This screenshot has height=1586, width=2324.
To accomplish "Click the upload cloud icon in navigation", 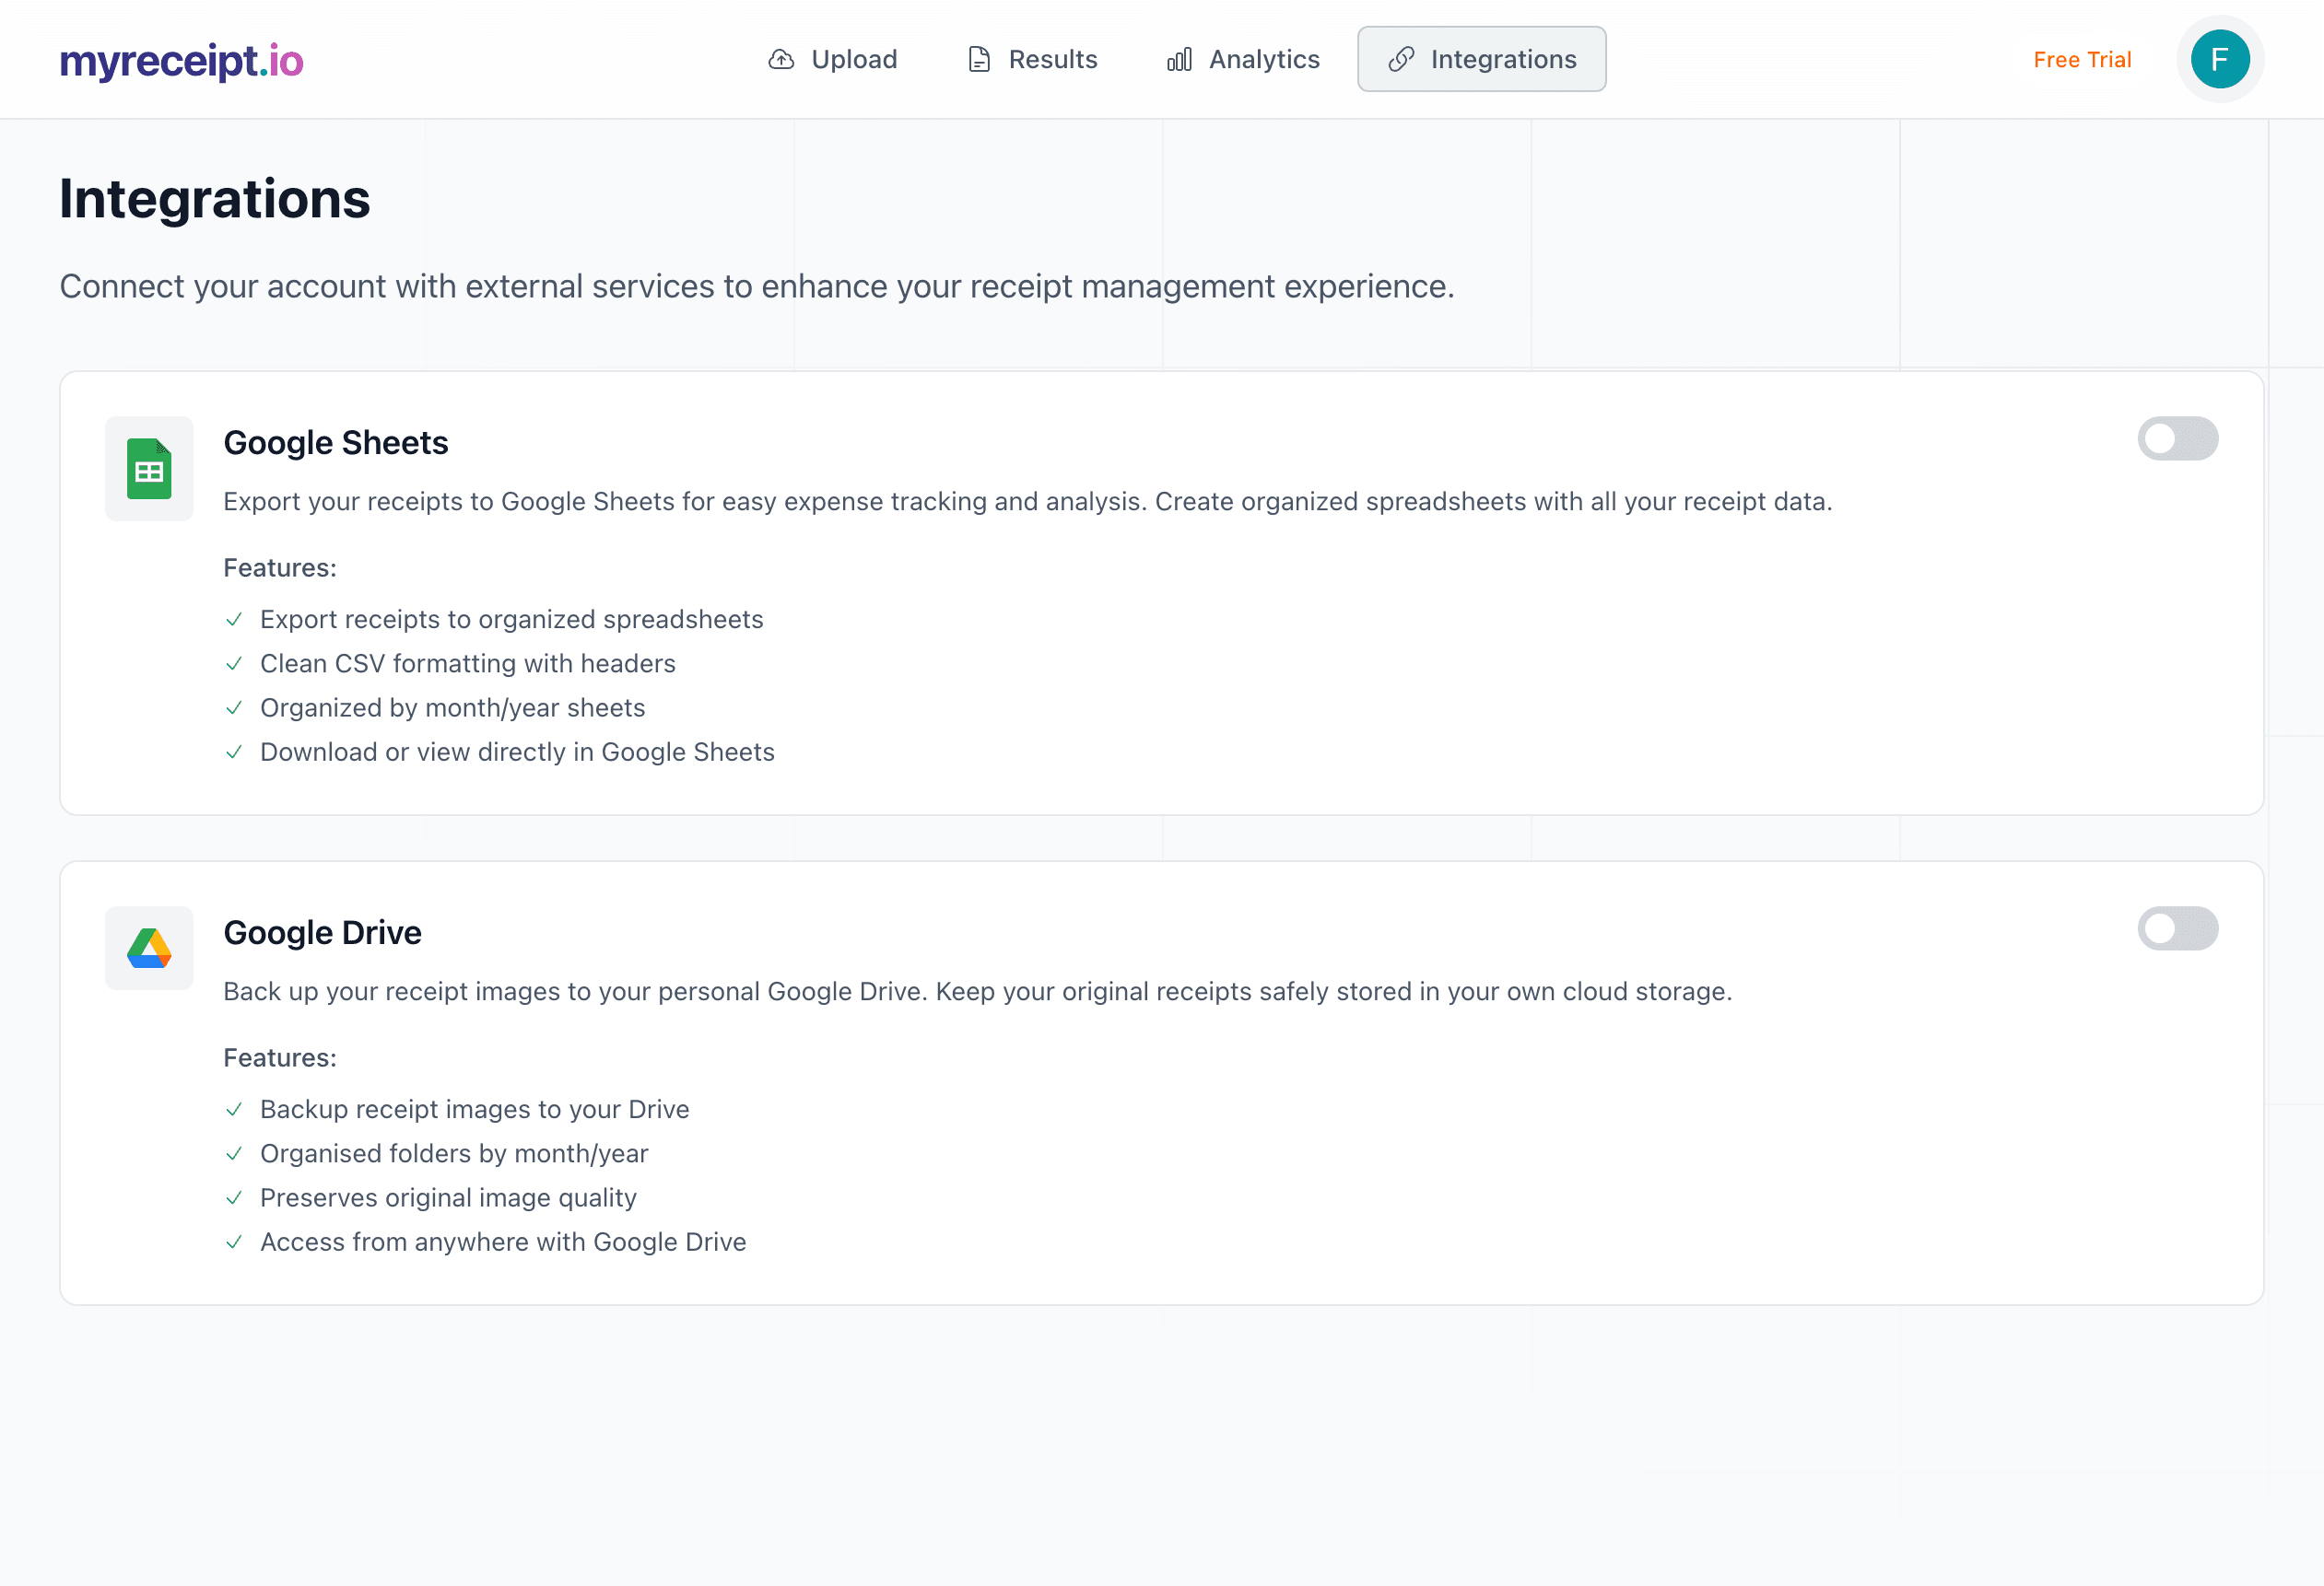I will [781, 59].
